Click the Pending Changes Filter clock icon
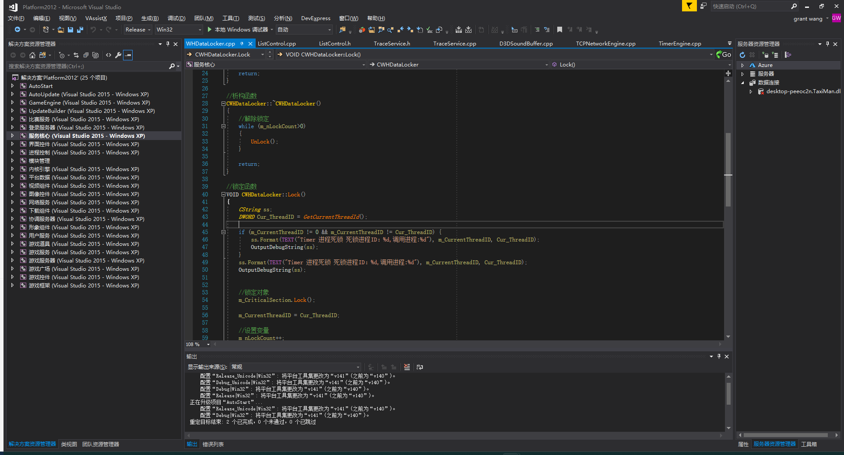The width and height of the screenshot is (844, 455). tap(62, 55)
